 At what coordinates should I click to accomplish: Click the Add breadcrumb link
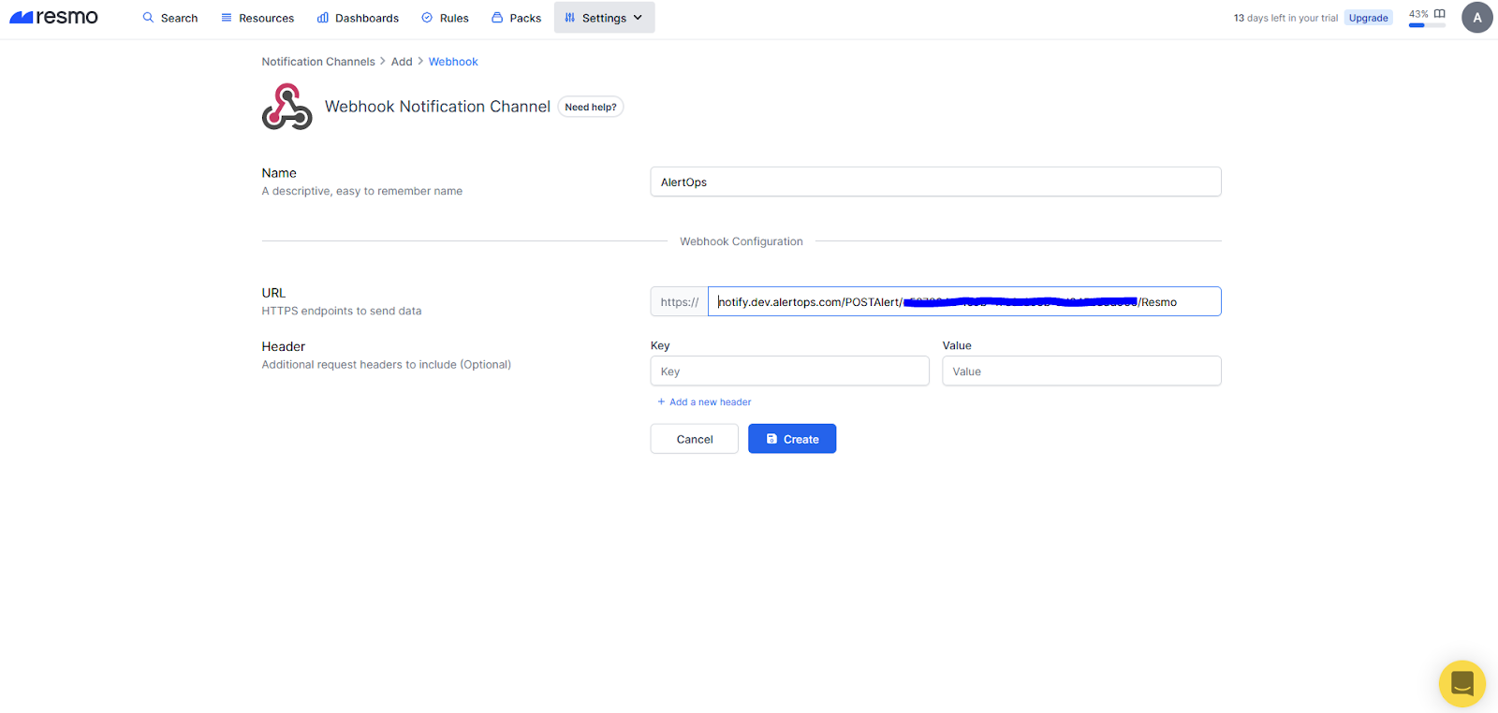tap(402, 62)
